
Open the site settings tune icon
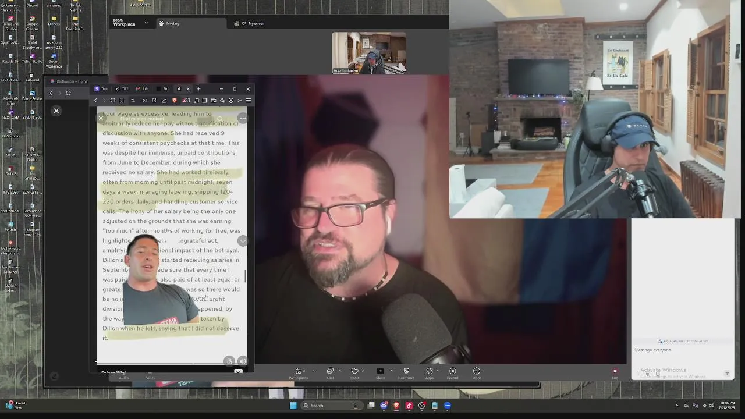(x=133, y=100)
